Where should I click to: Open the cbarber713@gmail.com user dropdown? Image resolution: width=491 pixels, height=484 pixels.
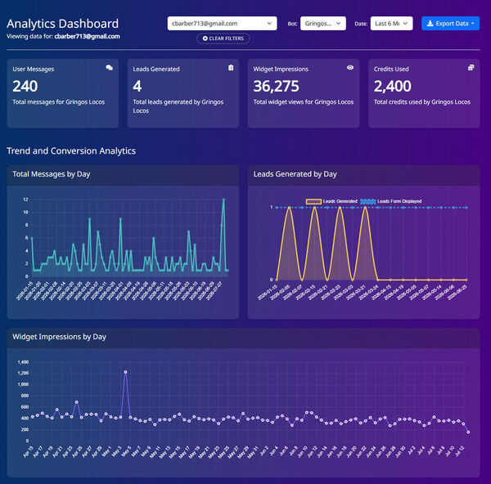(222, 24)
